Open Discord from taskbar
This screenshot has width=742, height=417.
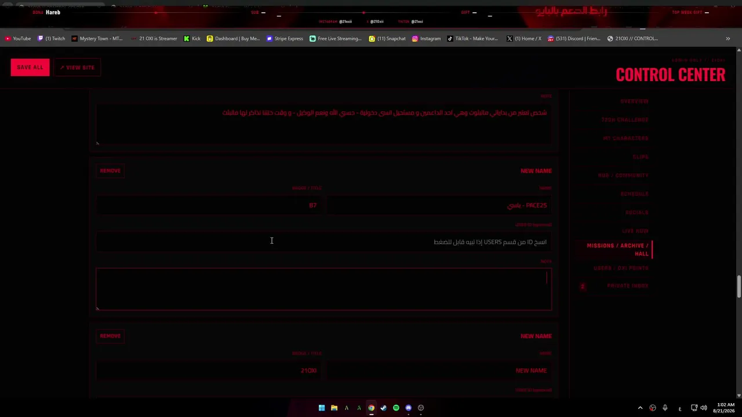click(x=409, y=408)
